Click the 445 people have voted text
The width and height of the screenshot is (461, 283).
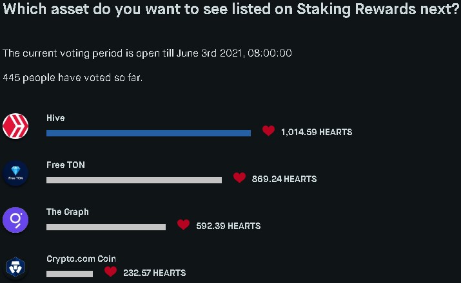pos(73,78)
